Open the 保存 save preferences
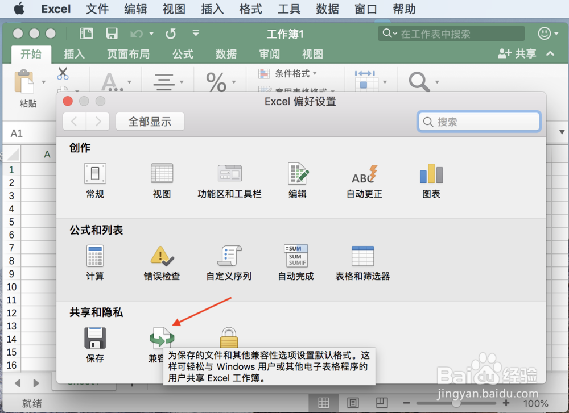Screen dimensions: 569x413 point(95,345)
